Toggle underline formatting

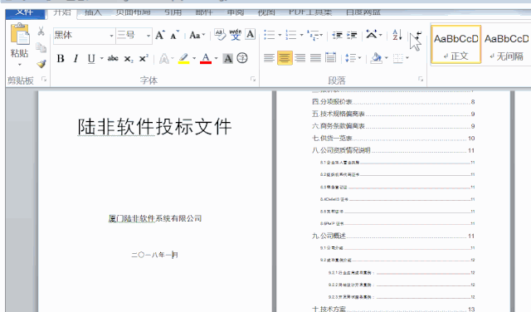pos(91,59)
